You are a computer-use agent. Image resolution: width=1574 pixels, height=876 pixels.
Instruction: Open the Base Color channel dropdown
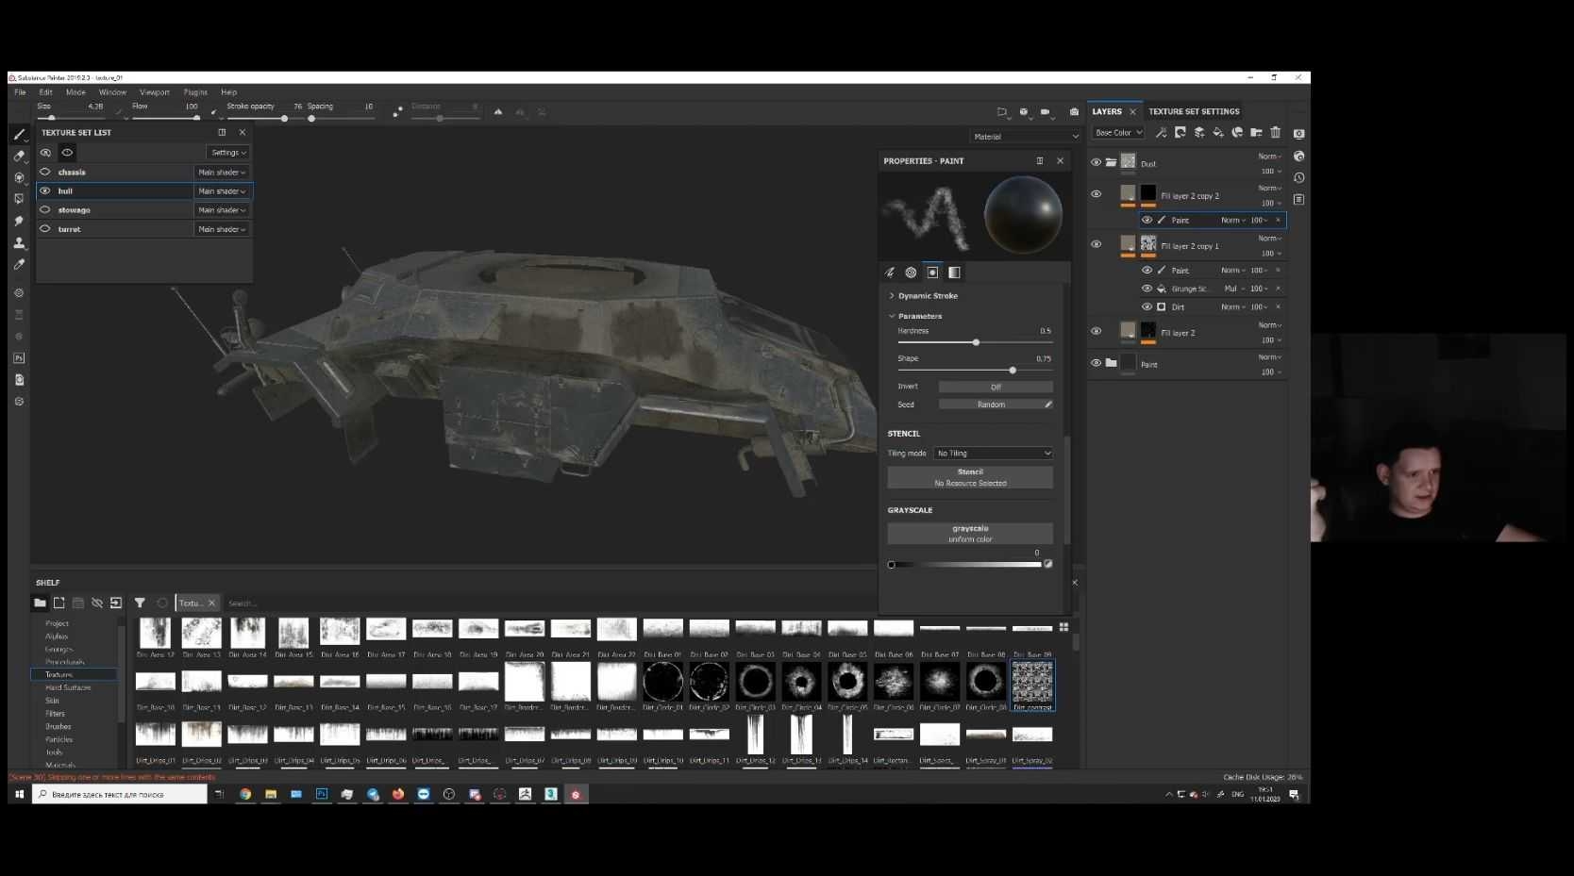pos(1118,133)
